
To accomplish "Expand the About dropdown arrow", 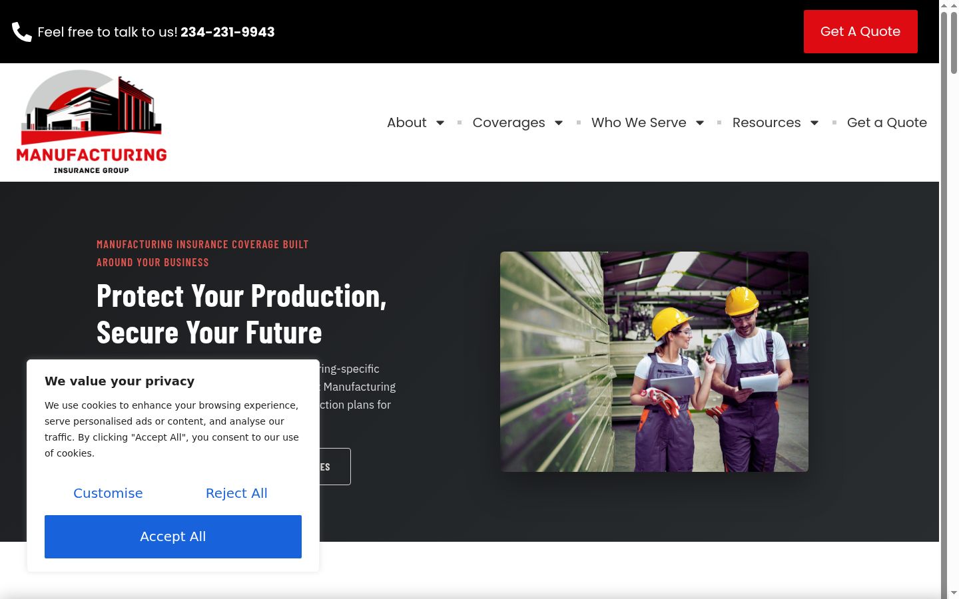I will 440,123.
